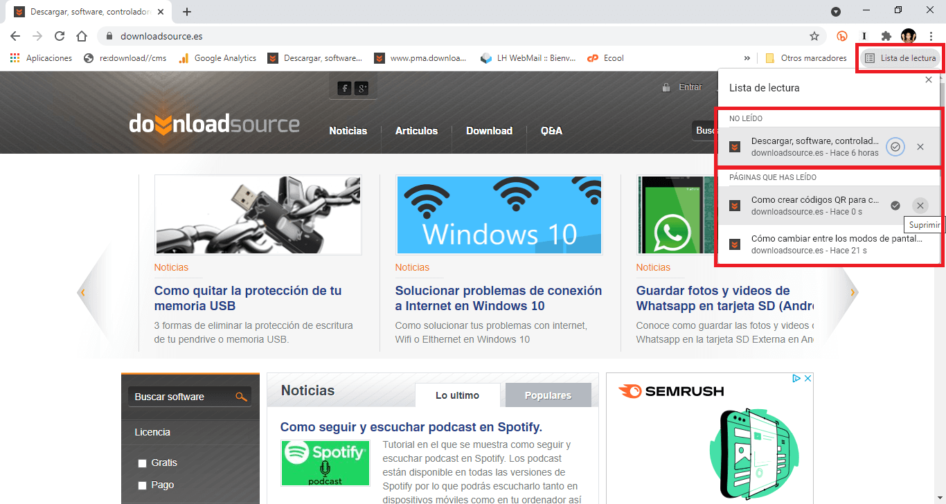Open Cómo cambiar entre los modos entry
946x504 pixels.
[x=829, y=244]
